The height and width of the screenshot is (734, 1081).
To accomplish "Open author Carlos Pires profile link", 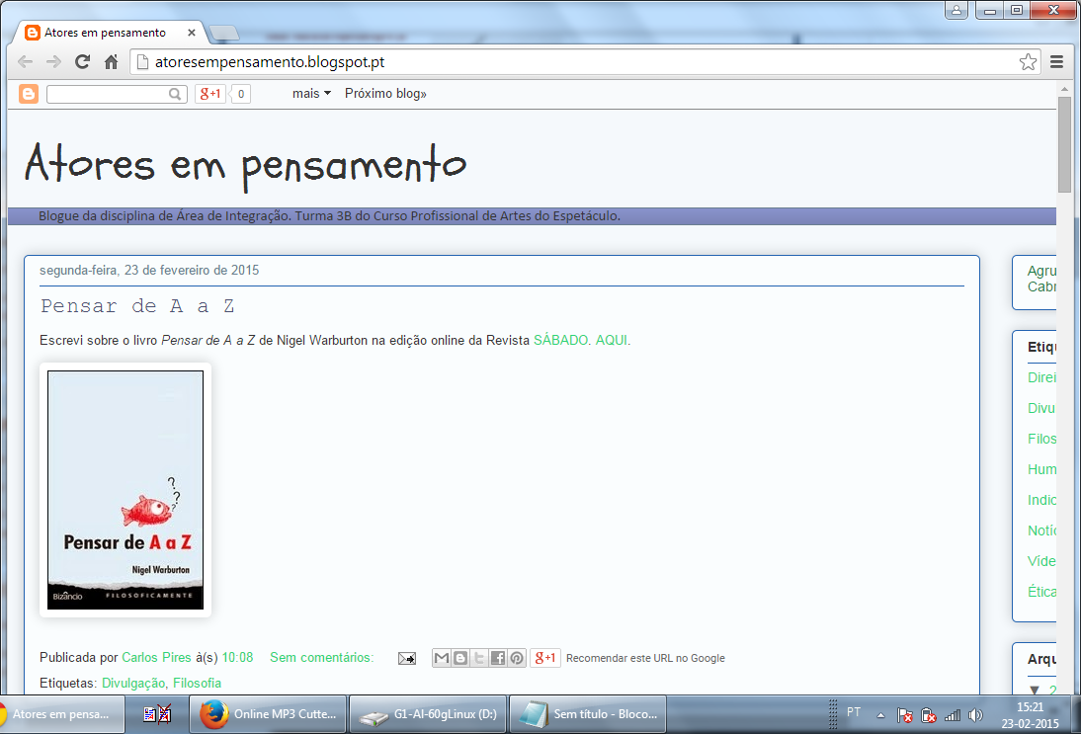I will (x=156, y=658).
